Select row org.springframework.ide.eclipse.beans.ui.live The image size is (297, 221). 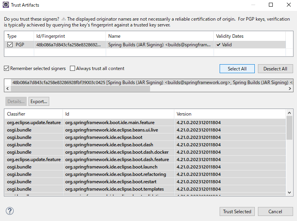point(145,130)
